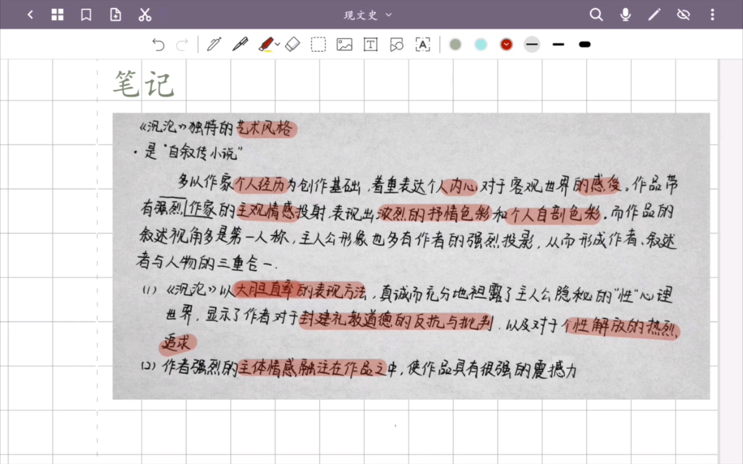
Task: Select the fountain pen tool
Action: pos(240,44)
